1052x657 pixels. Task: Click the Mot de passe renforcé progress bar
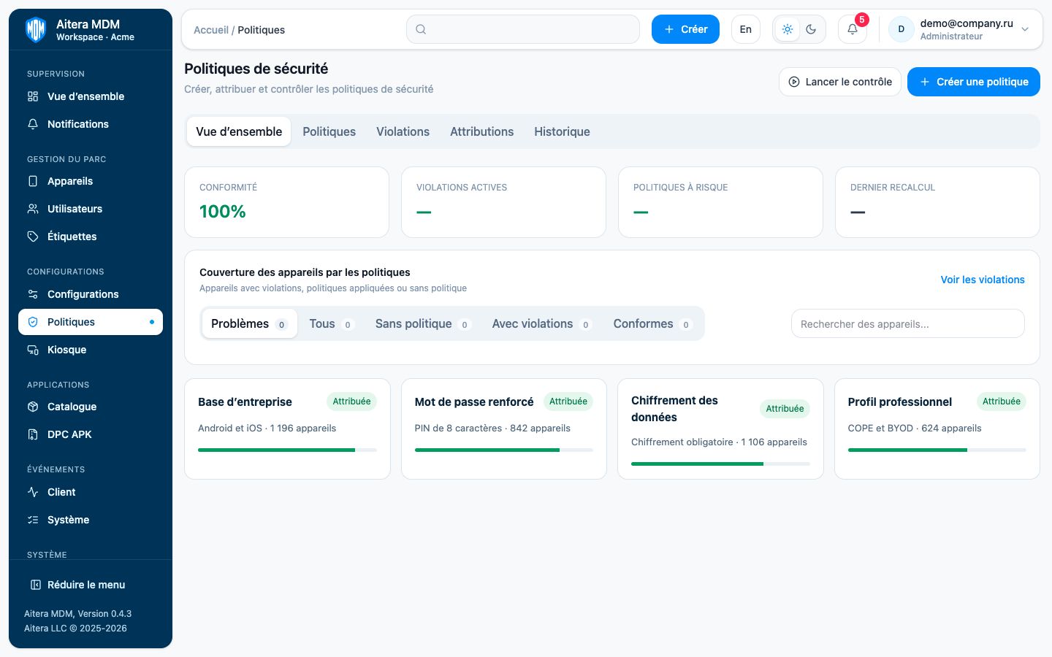[x=504, y=450]
